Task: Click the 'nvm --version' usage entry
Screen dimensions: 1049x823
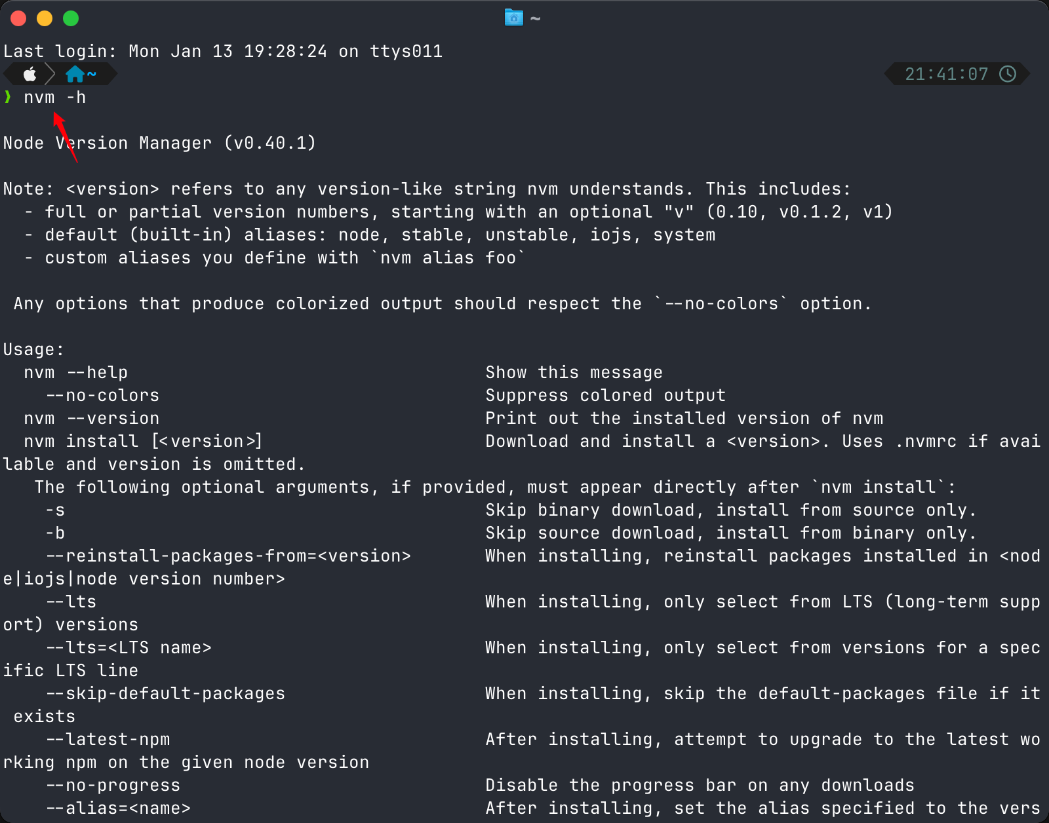Action: [x=92, y=418]
